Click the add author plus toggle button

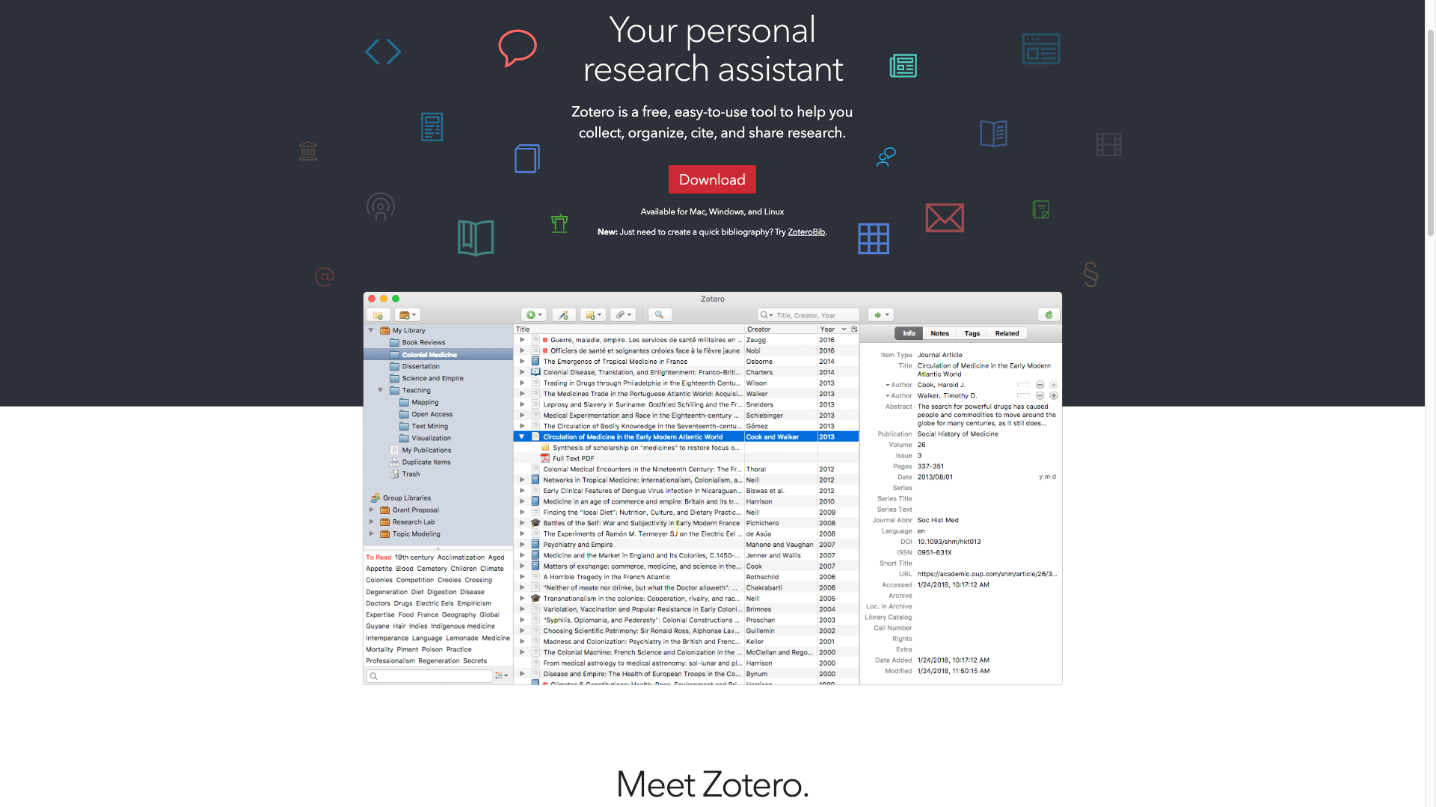click(1053, 395)
